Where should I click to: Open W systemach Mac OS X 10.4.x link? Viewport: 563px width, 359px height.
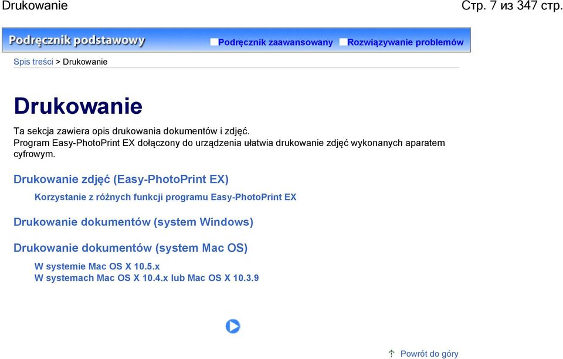pyautogui.click(x=147, y=278)
